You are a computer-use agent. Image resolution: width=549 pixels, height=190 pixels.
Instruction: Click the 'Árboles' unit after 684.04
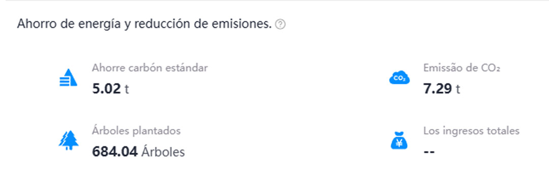[x=163, y=152]
